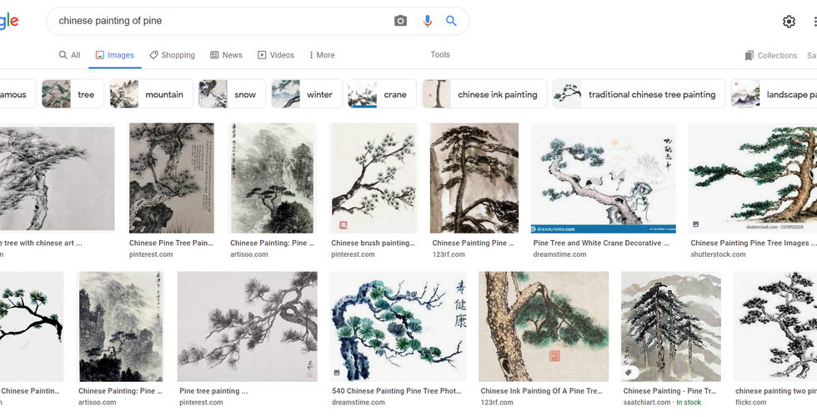Click saatchiart.com In stock source
Screen dimensions: 817x417
click(662, 402)
